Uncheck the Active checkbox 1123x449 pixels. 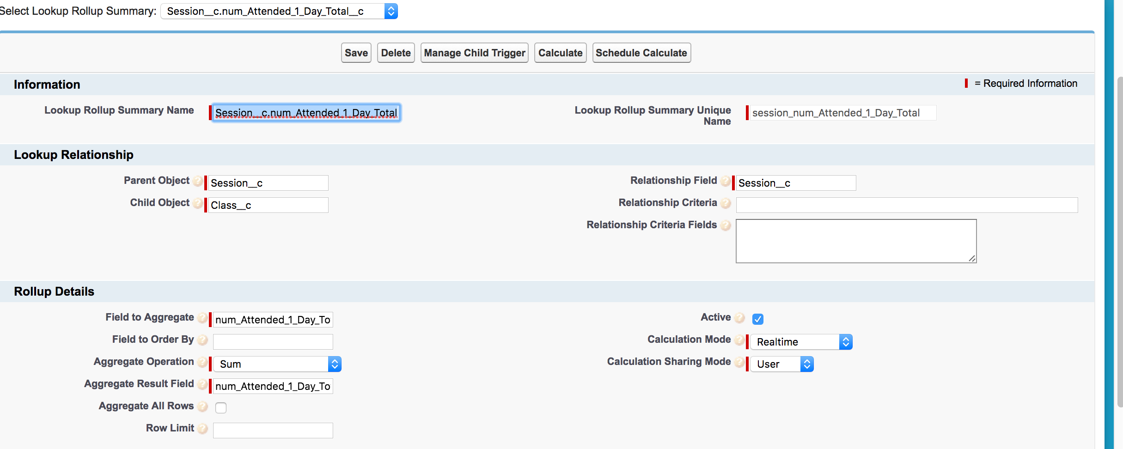tap(757, 319)
